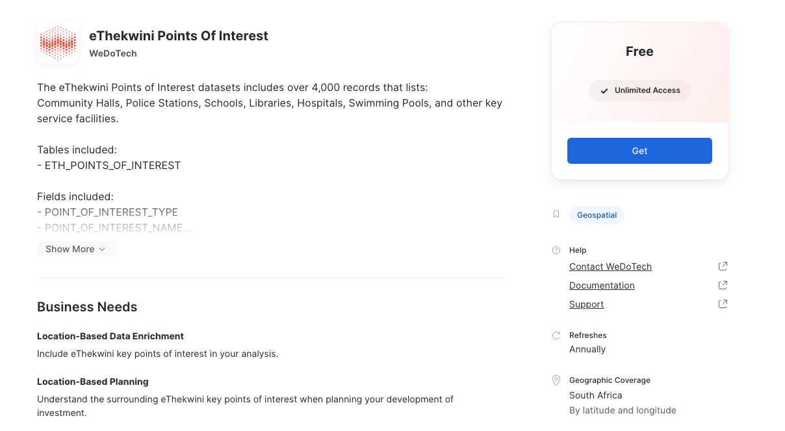Click the external link icon beside Documentation

[723, 285]
